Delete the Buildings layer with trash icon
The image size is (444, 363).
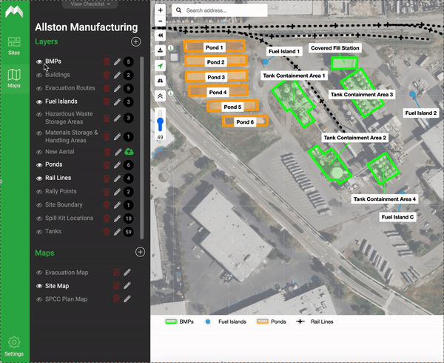(x=107, y=75)
